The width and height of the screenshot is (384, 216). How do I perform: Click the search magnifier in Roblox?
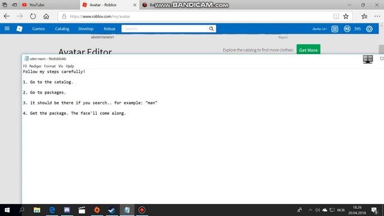point(211,29)
